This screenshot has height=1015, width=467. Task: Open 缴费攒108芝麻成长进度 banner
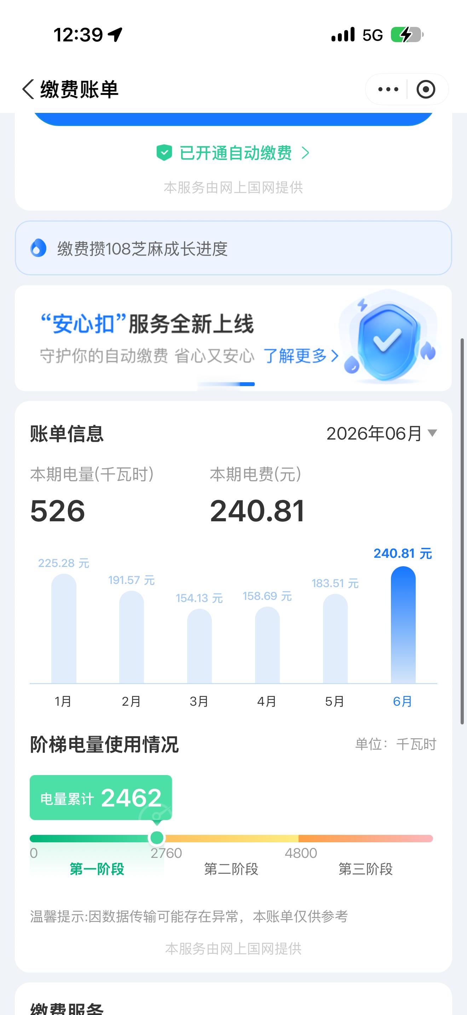pos(233,248)
